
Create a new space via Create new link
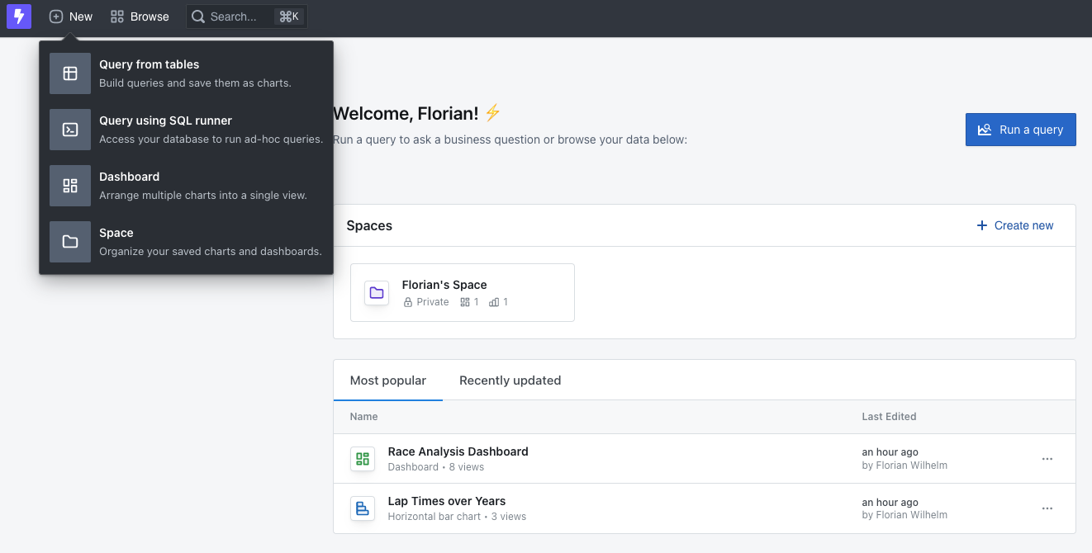point(1014,225)
